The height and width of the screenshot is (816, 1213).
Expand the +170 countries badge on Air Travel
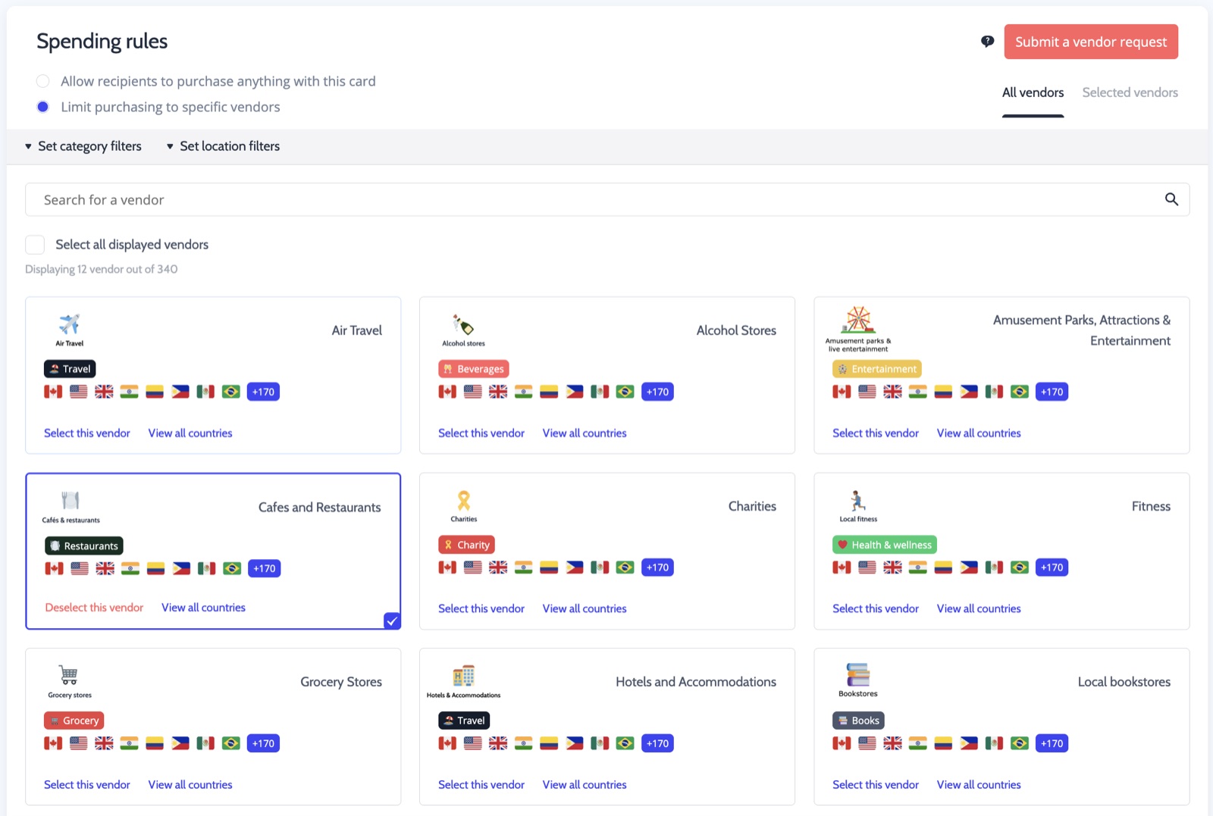pyautogui.click(x=263, y=392)
